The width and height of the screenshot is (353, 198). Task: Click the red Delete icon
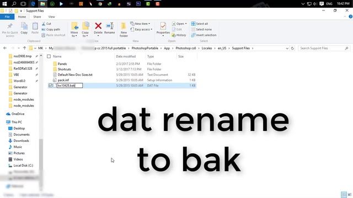tap(98, 26)
